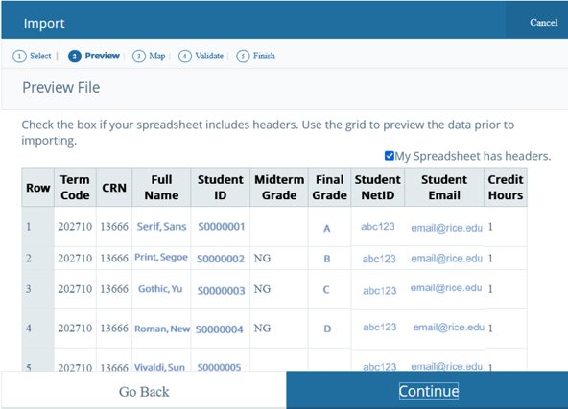Click NG midterm grade for Roman, New
Screen dimensions: 568x409
pyautogui.click(x=262, y=328)
